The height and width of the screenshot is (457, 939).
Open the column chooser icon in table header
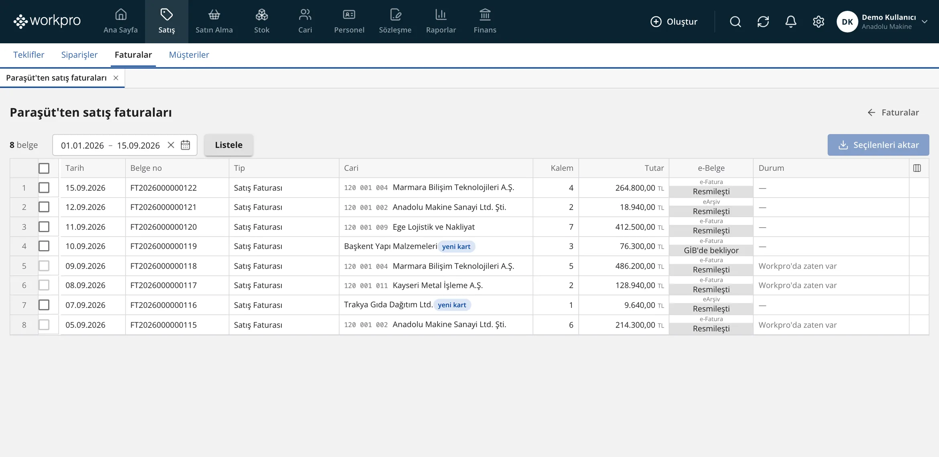coord(917,168)
